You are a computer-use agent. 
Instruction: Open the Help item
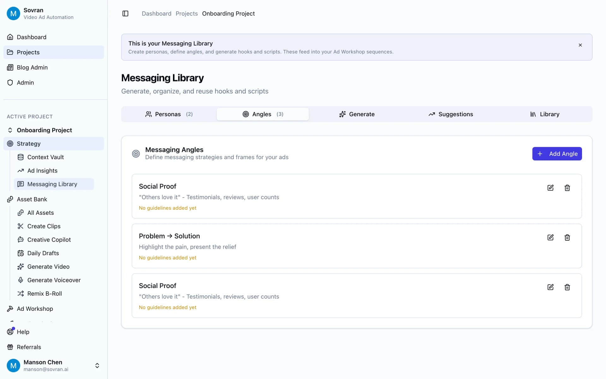[x=54, y=332]
